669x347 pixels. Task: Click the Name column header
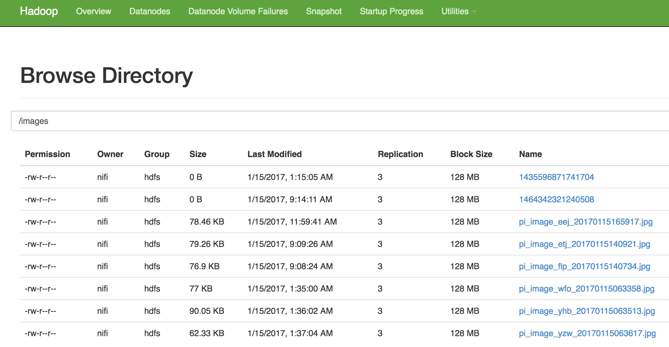tap(530, 154)
